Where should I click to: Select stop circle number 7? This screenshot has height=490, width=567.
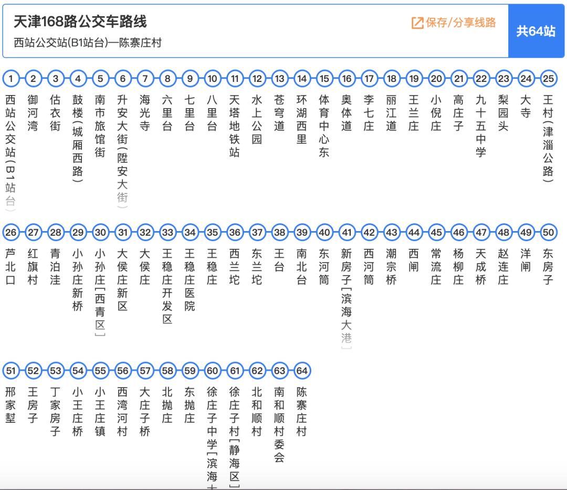point(145,78)
